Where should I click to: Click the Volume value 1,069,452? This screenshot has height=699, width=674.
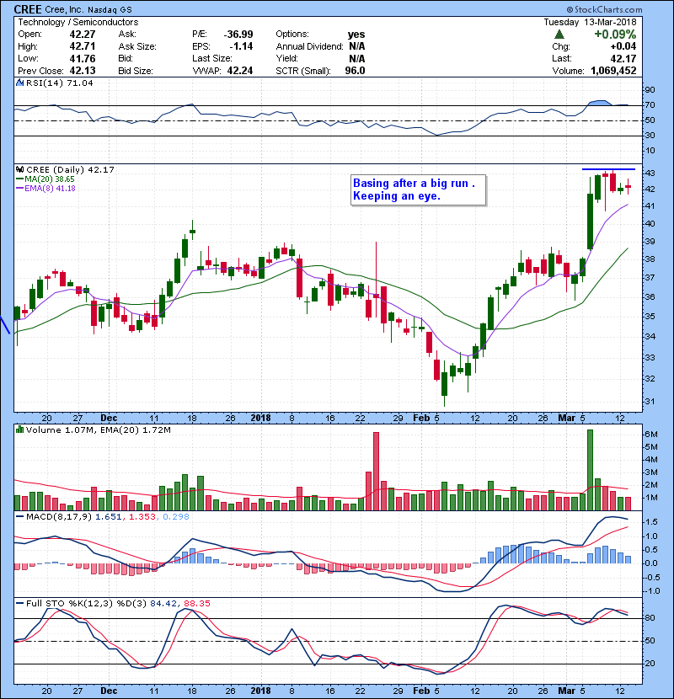tap(613, 71)
